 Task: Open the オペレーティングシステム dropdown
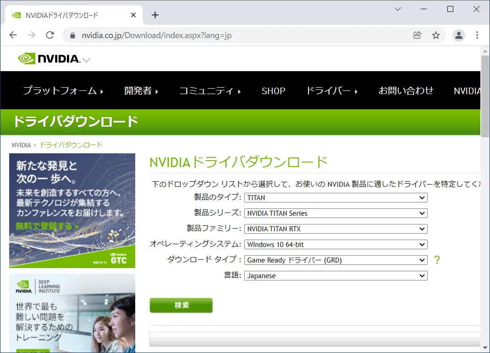pos(336,244)
